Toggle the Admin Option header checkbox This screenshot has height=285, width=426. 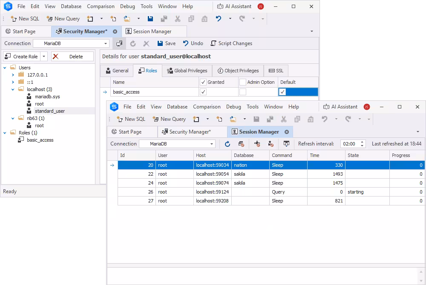(x=243, y=82)
